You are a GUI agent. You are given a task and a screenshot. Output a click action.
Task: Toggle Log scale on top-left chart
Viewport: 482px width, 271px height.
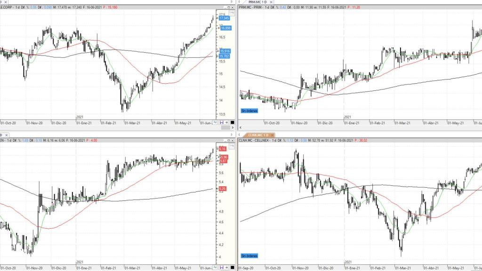[232, 14]
